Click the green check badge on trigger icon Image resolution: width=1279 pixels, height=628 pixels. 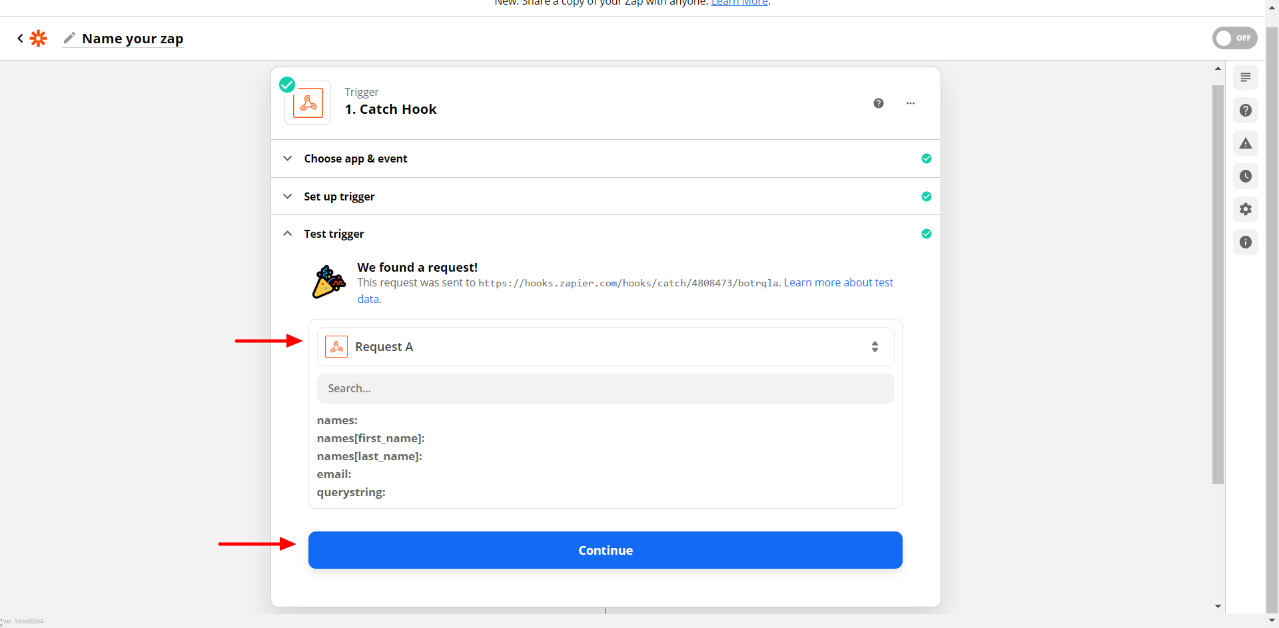click(x=287, y=85)
